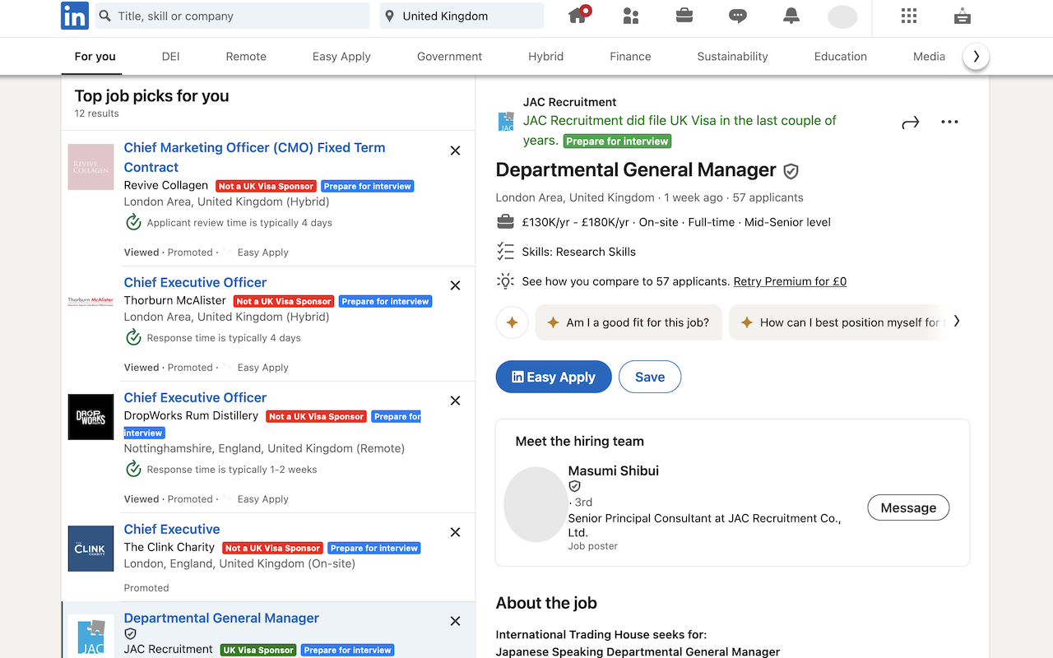Click the United Kingdom location field
The height and width of the screenshot is (658, 1053).
point(462,16)
